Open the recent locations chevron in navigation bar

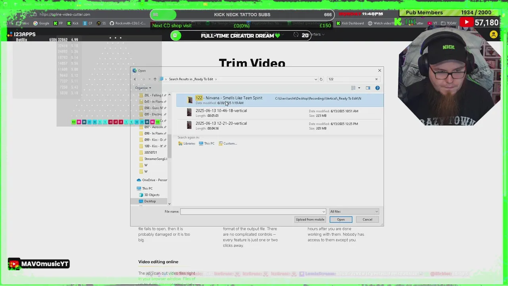(149, 79)
